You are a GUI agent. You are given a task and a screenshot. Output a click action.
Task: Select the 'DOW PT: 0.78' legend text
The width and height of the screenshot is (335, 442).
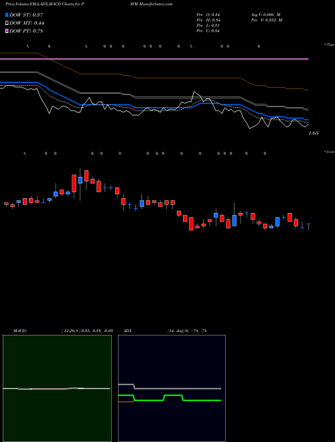click(26, 31)
